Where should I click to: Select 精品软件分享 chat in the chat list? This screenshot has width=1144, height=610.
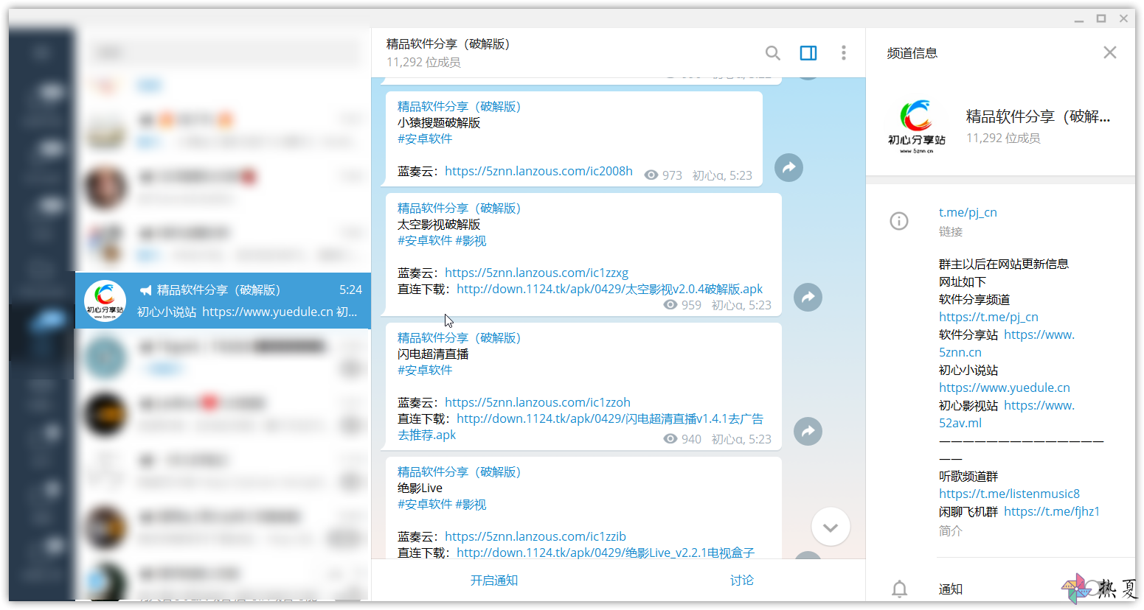pyautogui.click(x=223, y=301)
